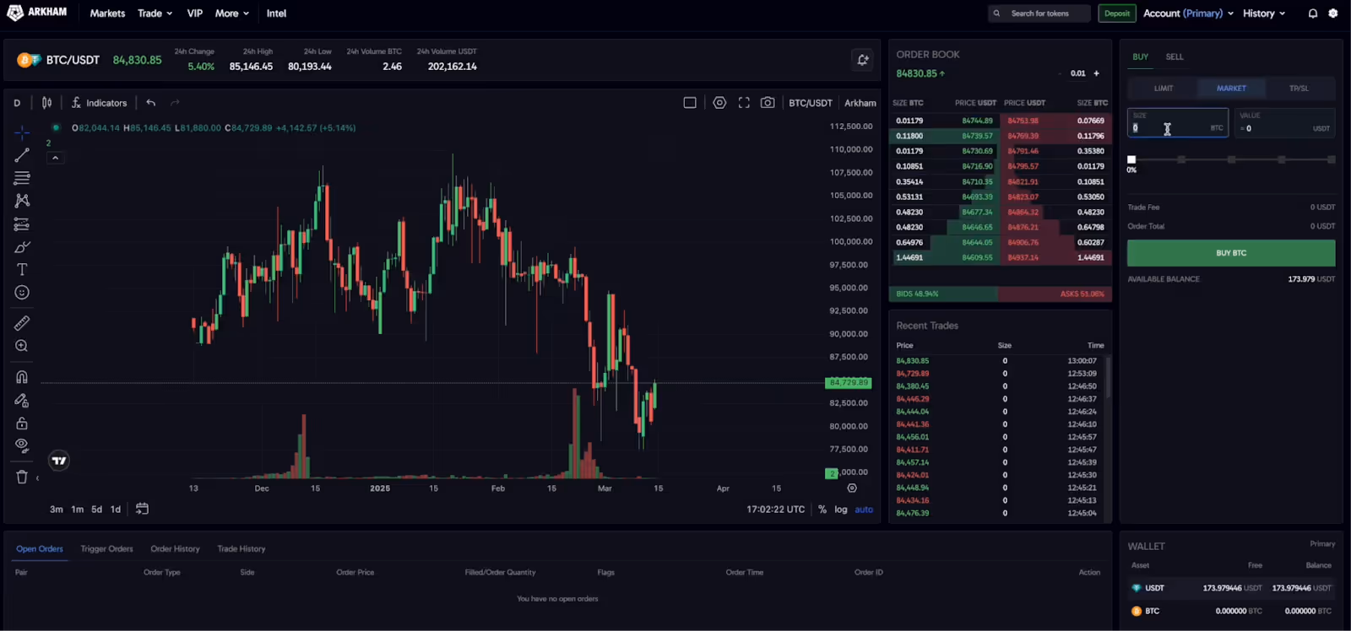Screen dimensions: 1351x631
Task: Select the brush drawing tool
Action: (22, 247)
